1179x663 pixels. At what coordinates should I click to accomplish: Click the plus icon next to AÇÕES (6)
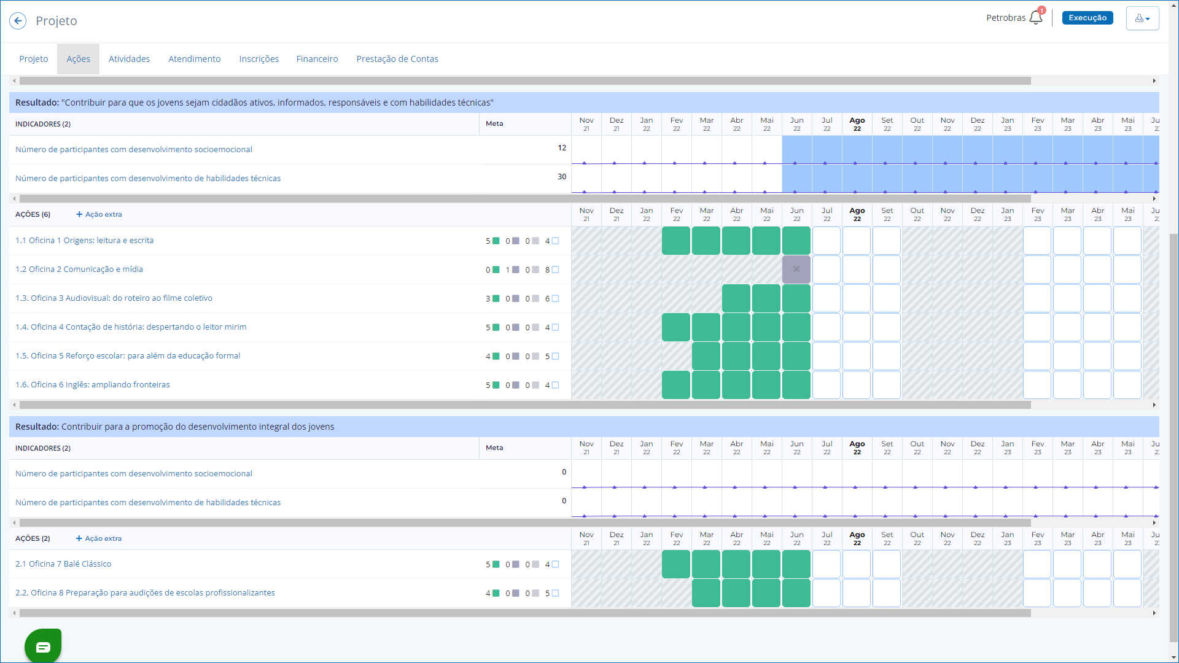(x=79, y=214)
